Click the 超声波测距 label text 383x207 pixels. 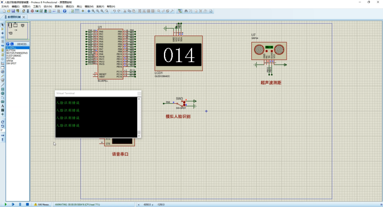point(271,83)
